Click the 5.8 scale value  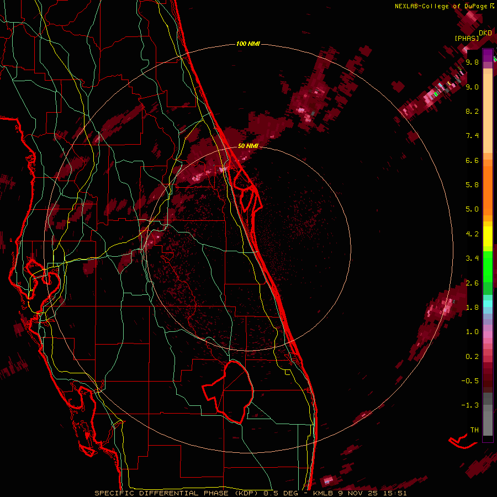pyautogui.click(x=472, y=185)
